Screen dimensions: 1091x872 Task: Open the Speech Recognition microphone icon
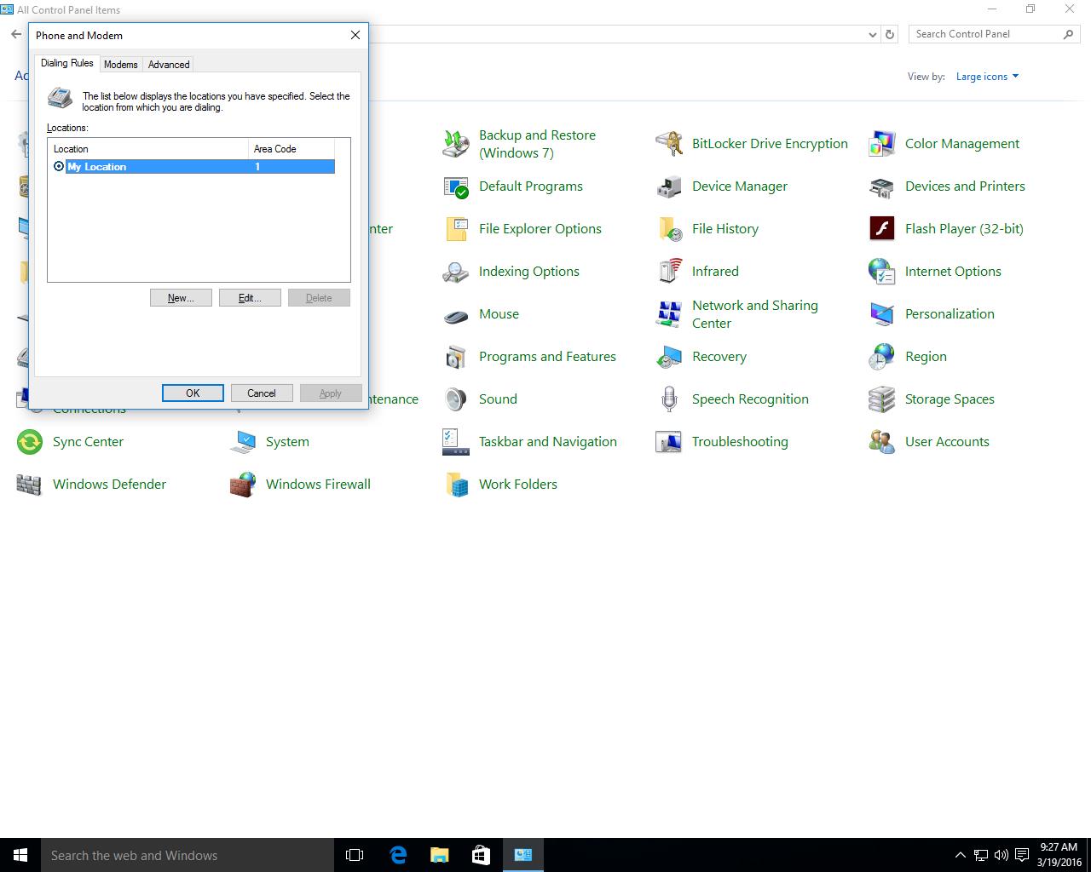669,399
